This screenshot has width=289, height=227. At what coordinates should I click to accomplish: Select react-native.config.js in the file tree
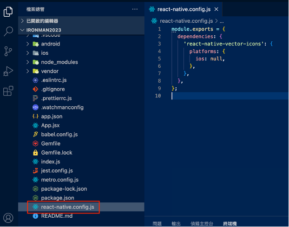coord(81,207)
